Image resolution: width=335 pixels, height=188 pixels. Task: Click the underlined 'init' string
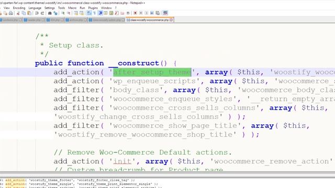point(122,161)
